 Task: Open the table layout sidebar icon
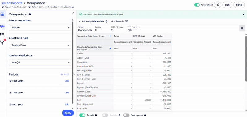[x=2, y=14]
